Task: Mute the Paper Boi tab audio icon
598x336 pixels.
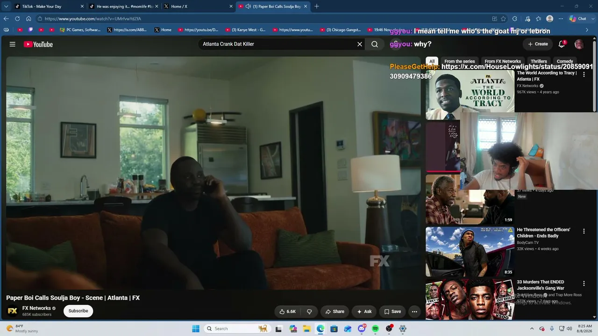Action: coord(248,7)
